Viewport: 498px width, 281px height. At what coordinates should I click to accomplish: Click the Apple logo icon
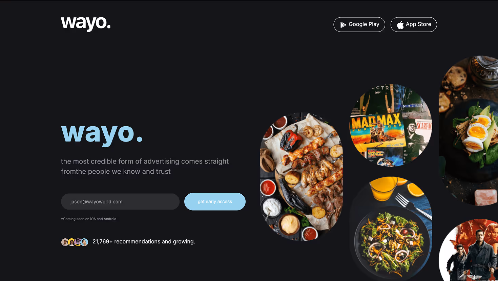tap(400, 25)
